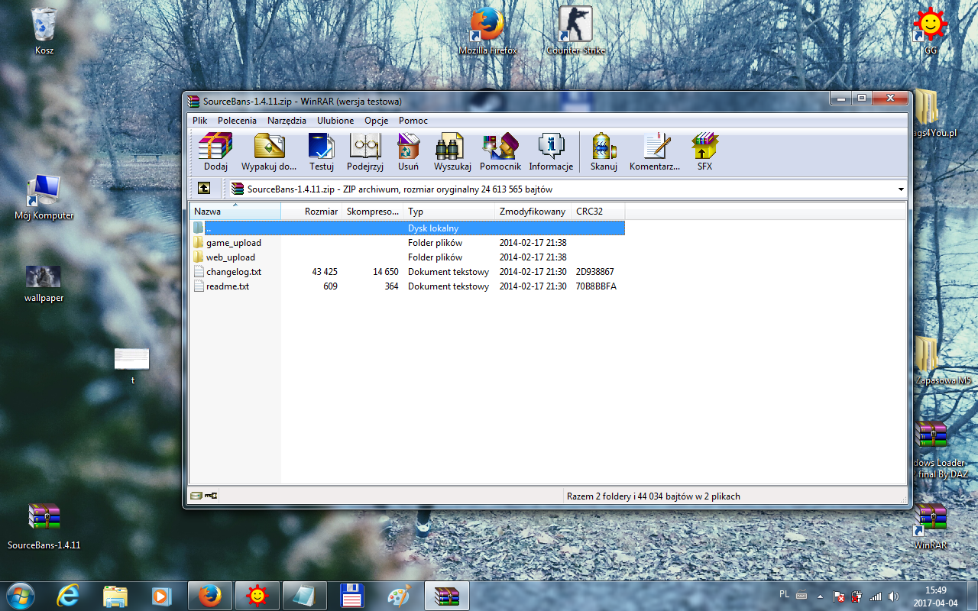Create SFX self-extracting archive icon
Screen dimensions: 978x611
pos(704,151)
